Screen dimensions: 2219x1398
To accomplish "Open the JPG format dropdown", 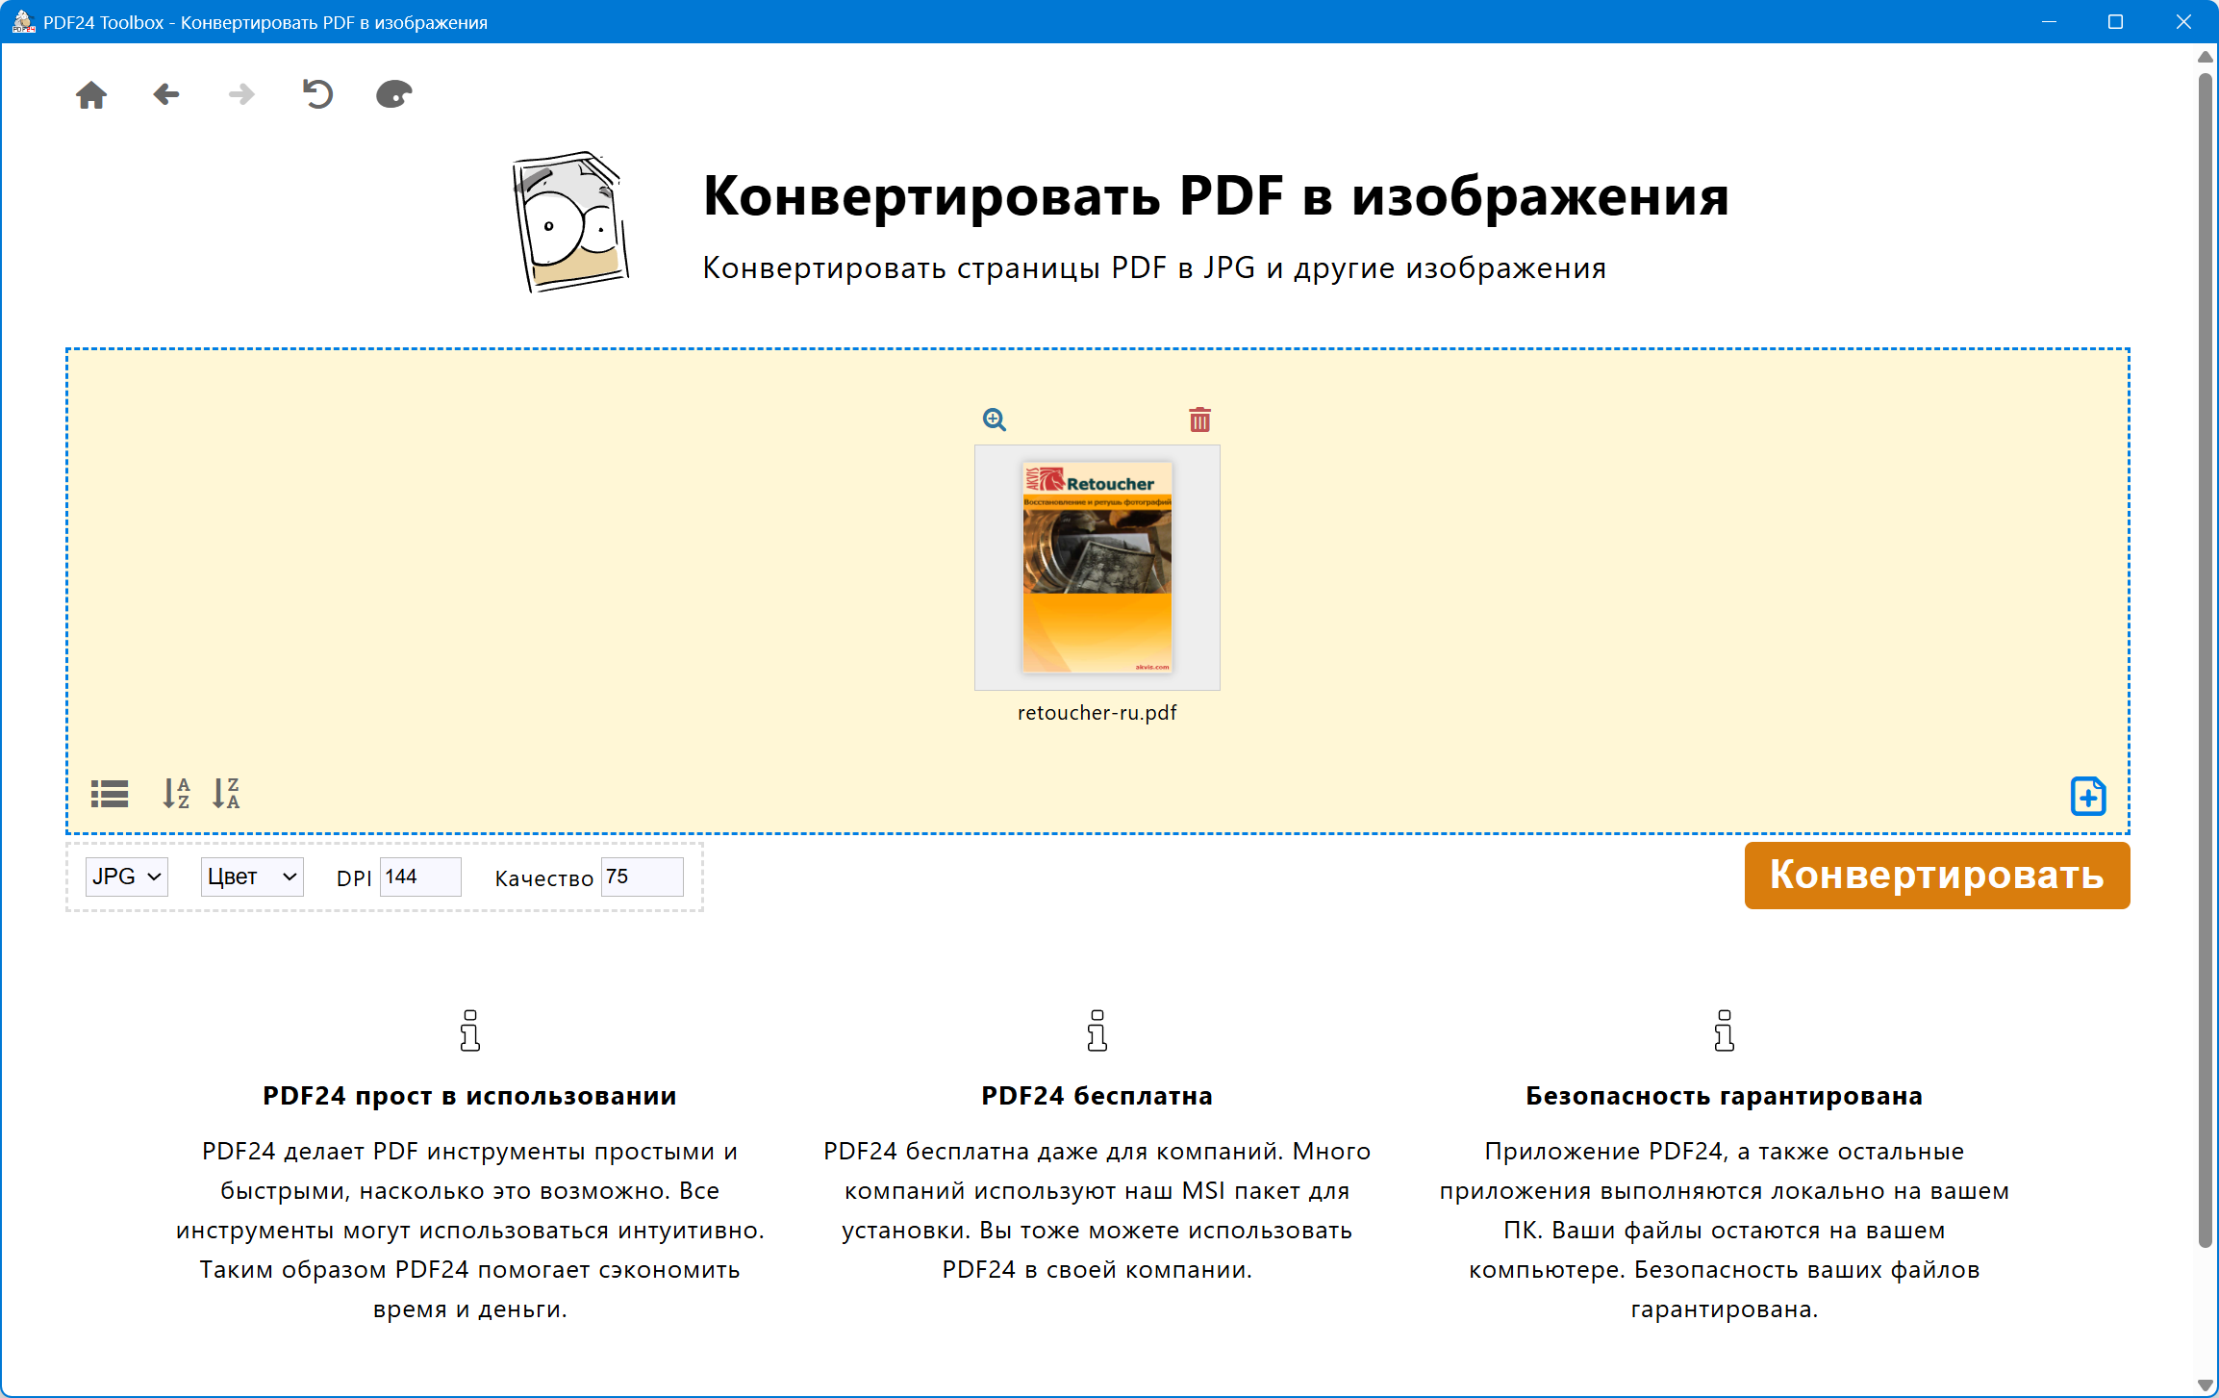I will click(126, 877).
